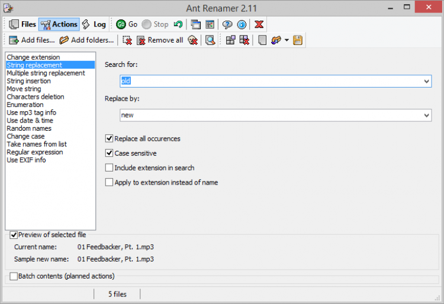This screenshot has height=304, width=444.
Task: Click Add folders... button
Action: pos(86,40)
